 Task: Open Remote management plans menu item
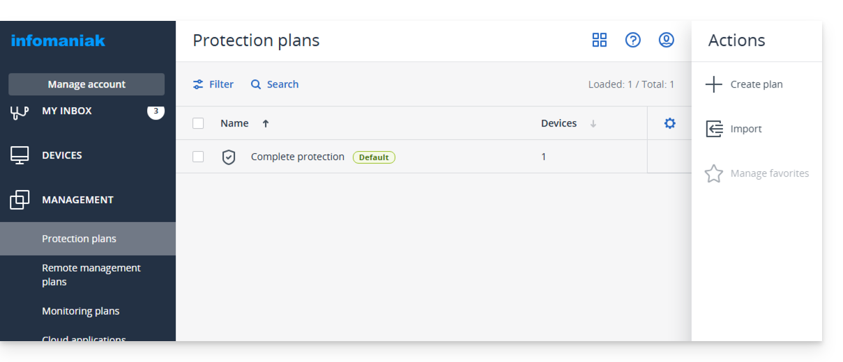(x=91, y=275)
